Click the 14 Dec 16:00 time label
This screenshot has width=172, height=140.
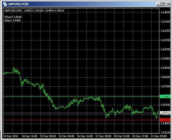(29, 136)
